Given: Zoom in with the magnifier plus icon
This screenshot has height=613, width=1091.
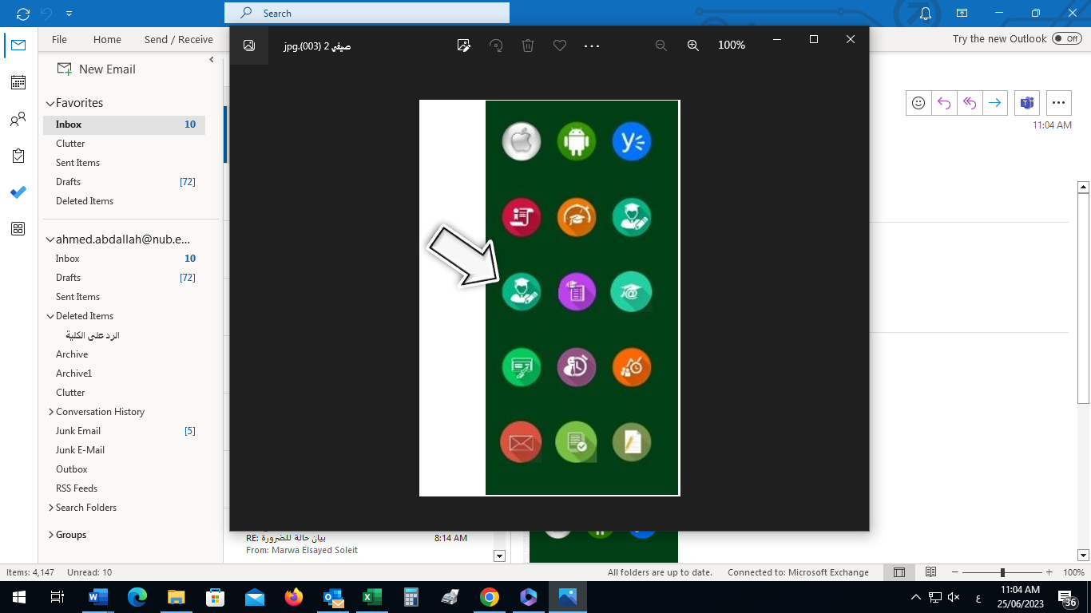Looking at the screenshot, I should pyautogui.click(x=693, y=45).
